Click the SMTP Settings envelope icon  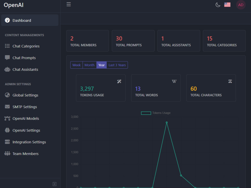7,107
